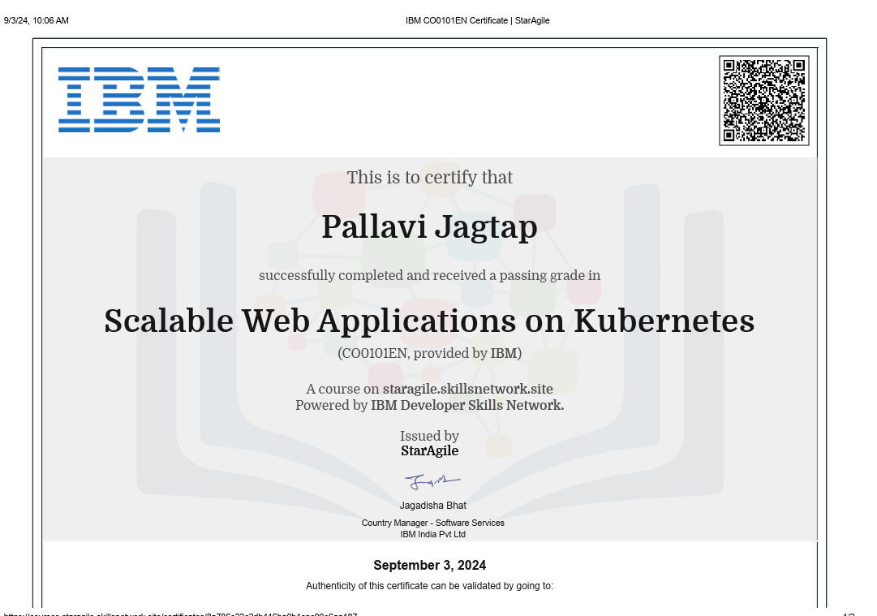
Task: Click the signer name Jagadisha Bhat
Action: (x=433, y=506)
